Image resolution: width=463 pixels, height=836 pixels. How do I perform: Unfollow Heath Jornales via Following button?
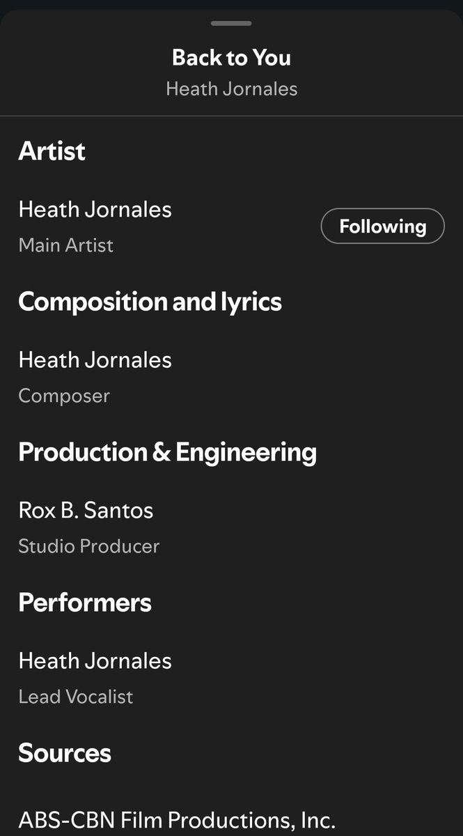pyautogui.click(x=382, y=226)
